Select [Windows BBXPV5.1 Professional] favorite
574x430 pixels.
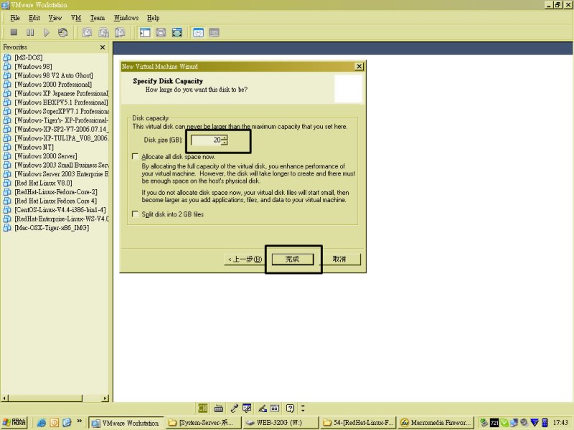(61, 102)
